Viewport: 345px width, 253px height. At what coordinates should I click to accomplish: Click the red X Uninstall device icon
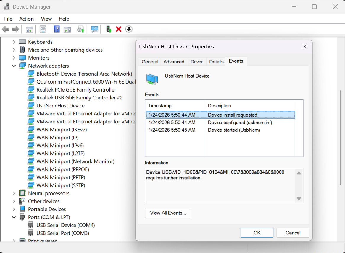(119, 29)
